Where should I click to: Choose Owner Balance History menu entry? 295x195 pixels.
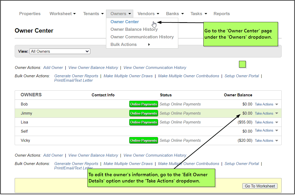point(134,29)
